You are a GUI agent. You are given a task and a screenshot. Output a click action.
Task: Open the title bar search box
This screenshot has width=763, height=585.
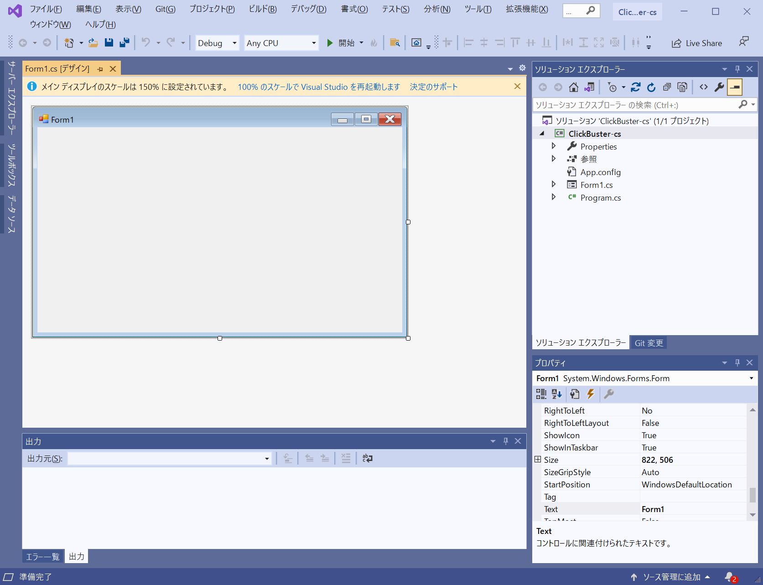coord(581,10)
